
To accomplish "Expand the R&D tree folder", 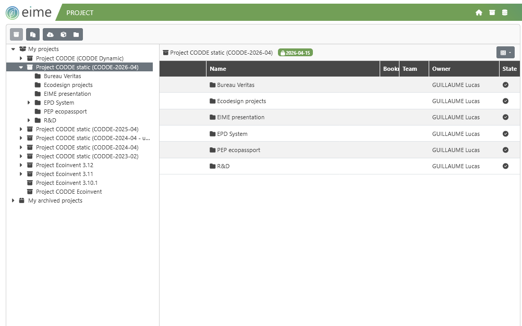I will tap(29, 120).
